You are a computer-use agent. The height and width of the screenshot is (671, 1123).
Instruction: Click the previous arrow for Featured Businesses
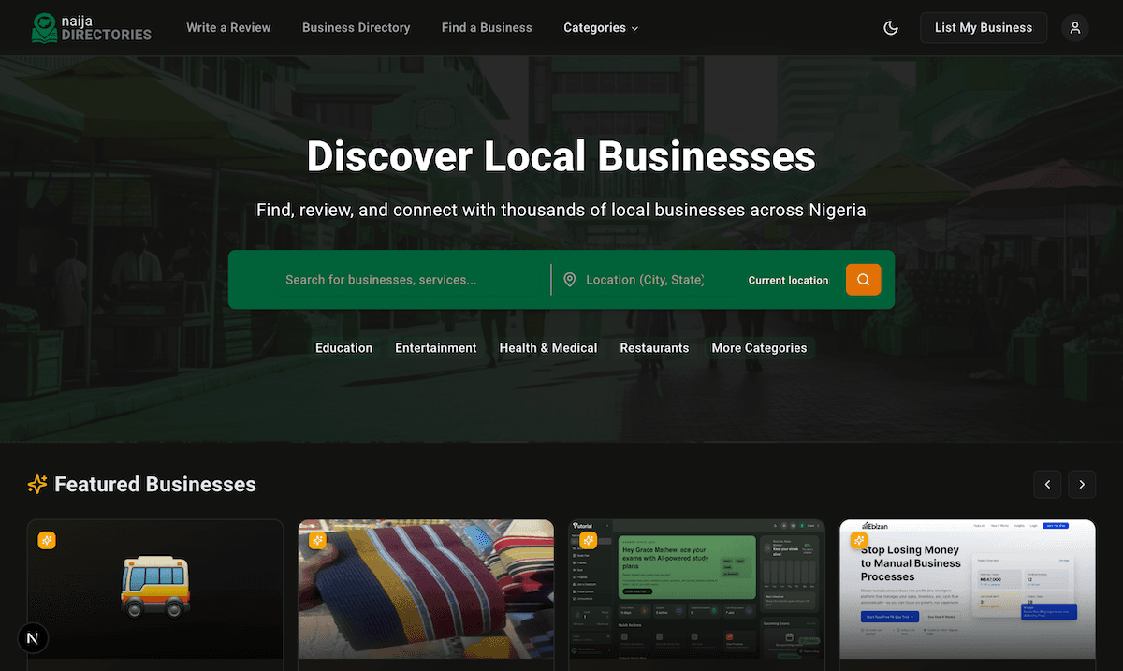coord(1047,484)
